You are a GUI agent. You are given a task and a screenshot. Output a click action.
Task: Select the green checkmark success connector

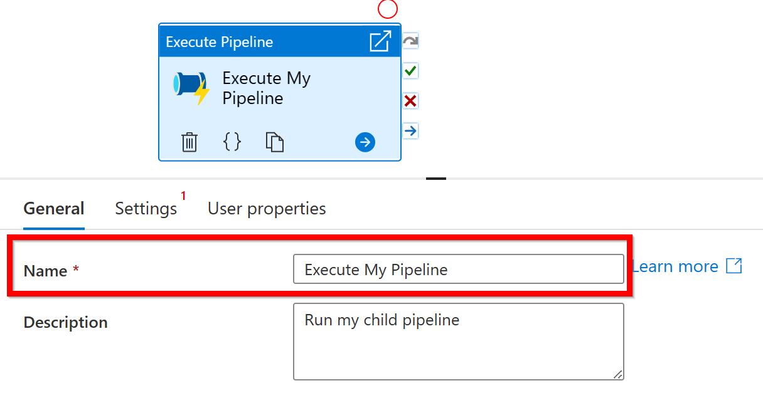point(410,71)
